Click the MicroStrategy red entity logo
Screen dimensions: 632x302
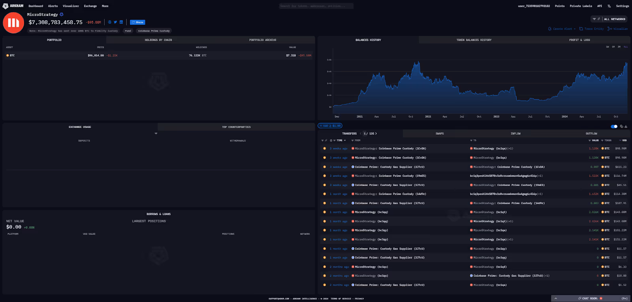[x=13, y=23]
